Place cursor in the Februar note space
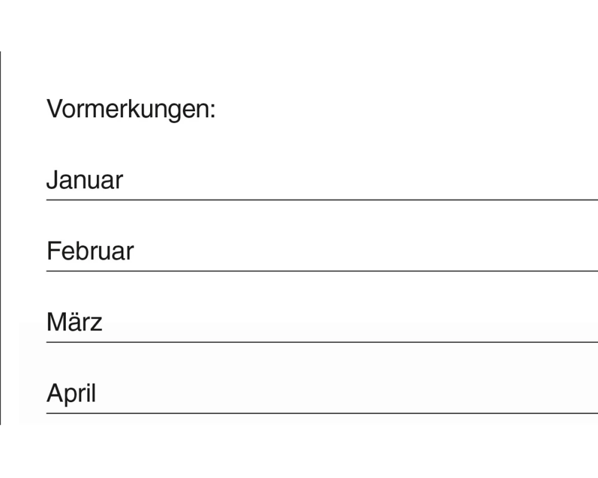Image resolution: width=598 pixels, height=478 pixels. point(359,253)
